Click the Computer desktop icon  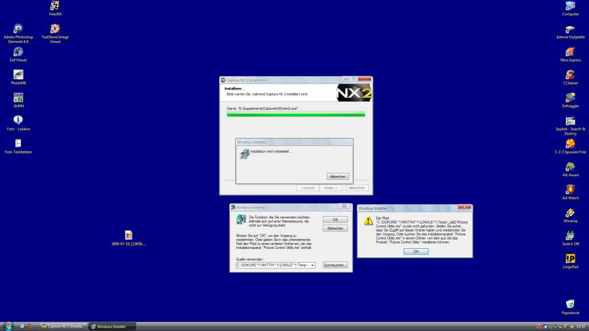[570, 7]
